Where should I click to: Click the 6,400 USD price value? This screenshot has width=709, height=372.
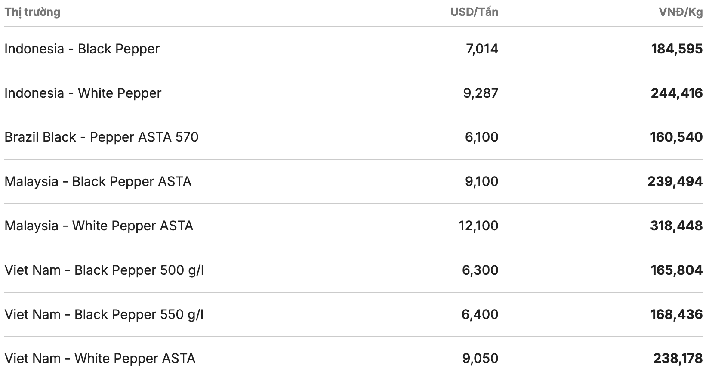[x=480, y=315]
